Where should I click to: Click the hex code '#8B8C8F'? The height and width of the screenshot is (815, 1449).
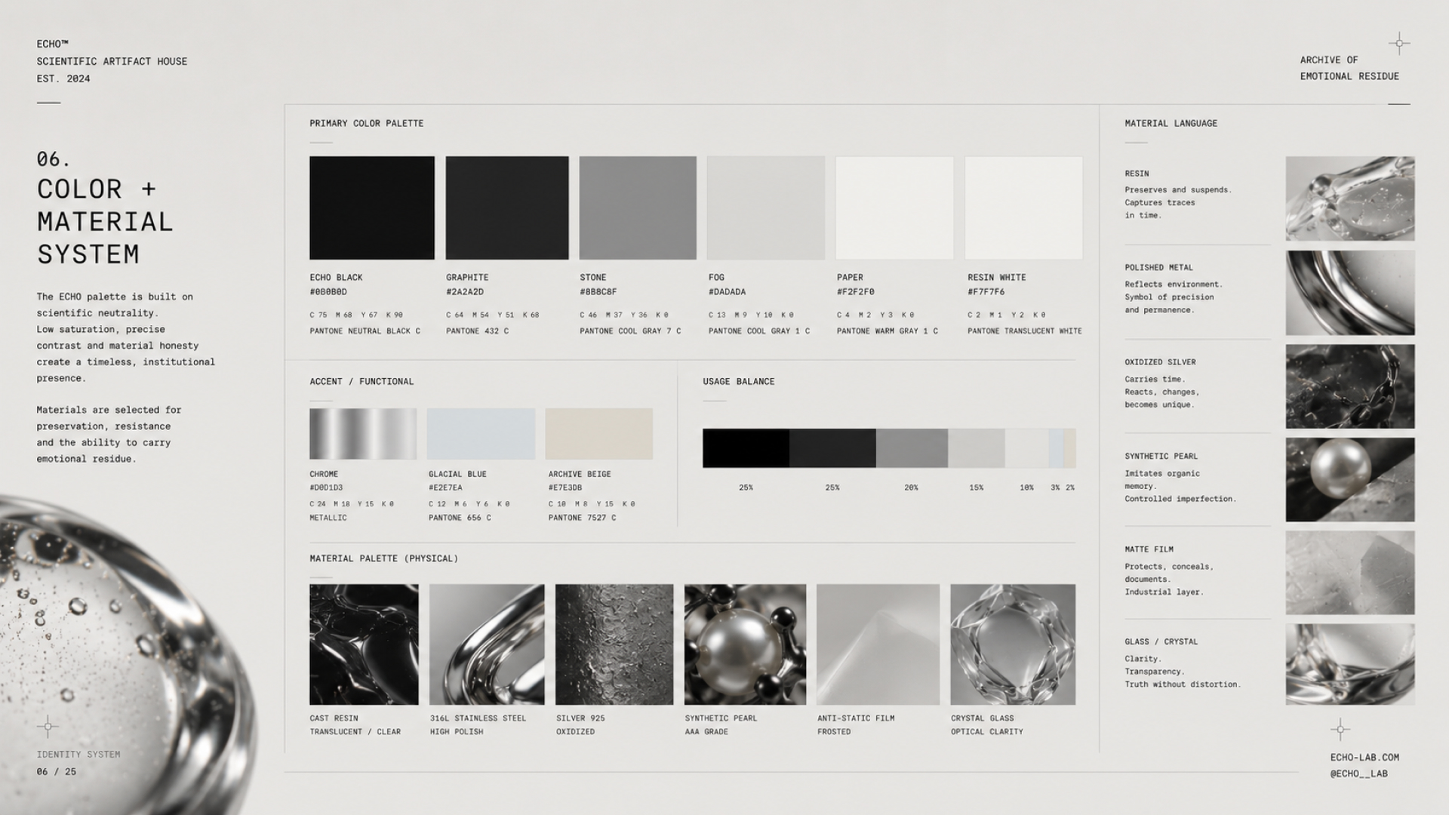[x=598, y=291]
